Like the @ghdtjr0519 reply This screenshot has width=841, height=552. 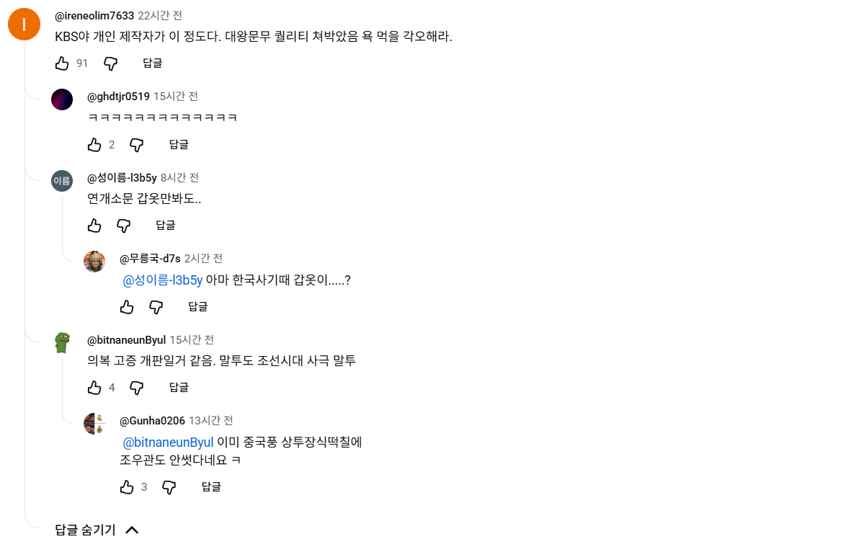click(94, 145)
